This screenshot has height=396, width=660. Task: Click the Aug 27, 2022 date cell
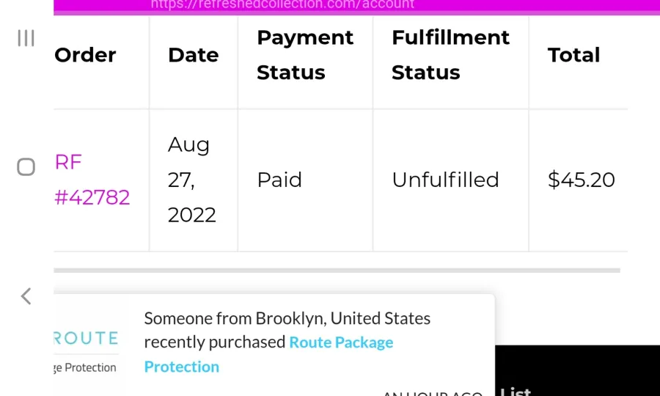pos(192,180)
